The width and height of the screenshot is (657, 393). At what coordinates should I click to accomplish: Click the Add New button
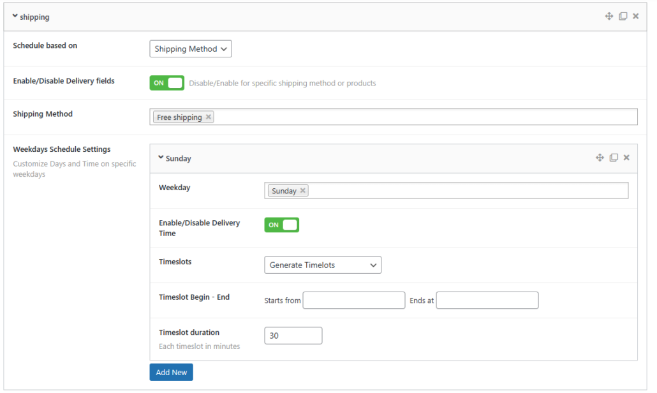point(171,372)
